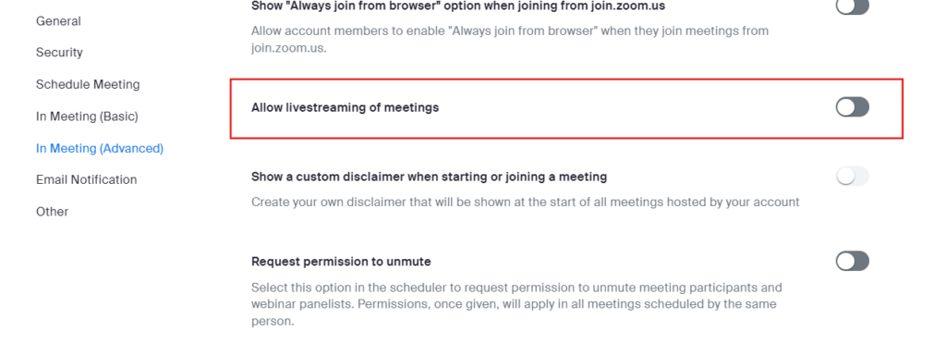Image resolution: width=946 pixels, height=355 pixels.
Task: Go to the Other settings section
Action: click(x=53, y=212)
